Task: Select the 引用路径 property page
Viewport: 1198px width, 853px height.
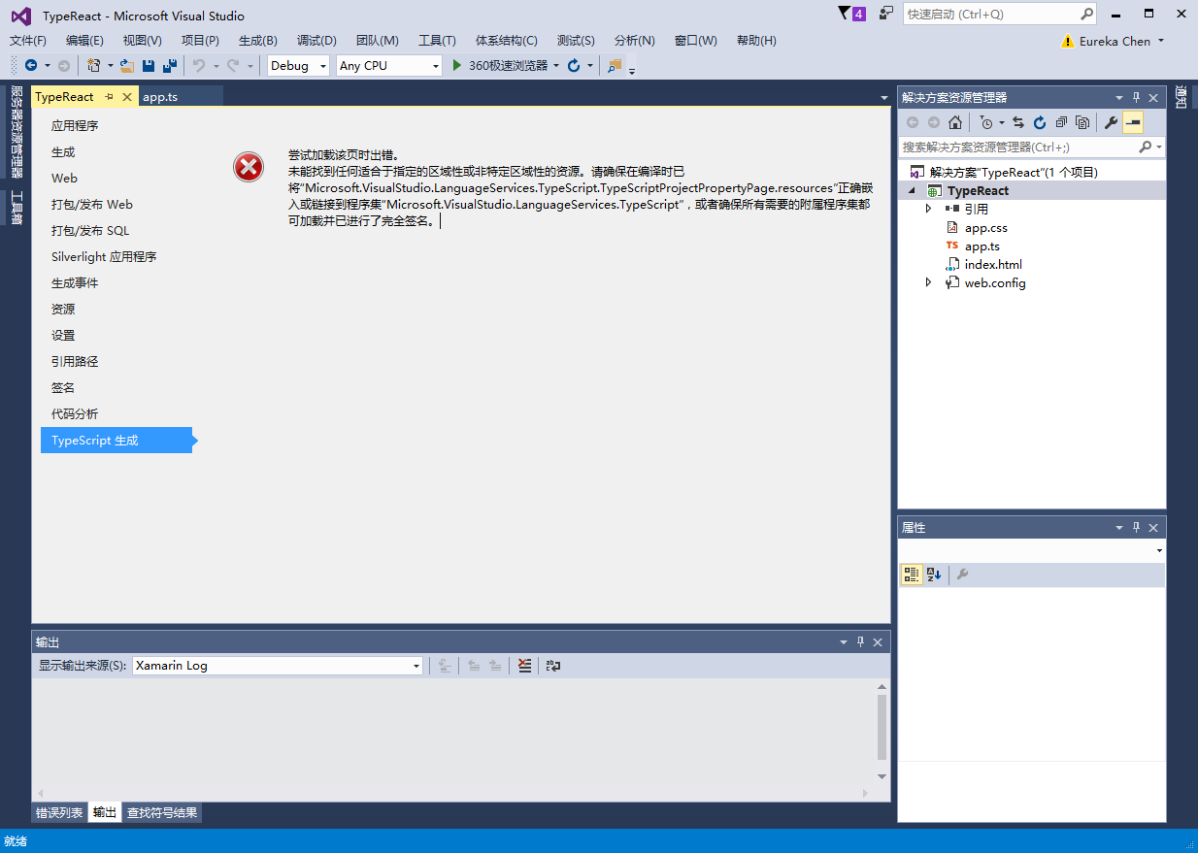Action: 75,362
